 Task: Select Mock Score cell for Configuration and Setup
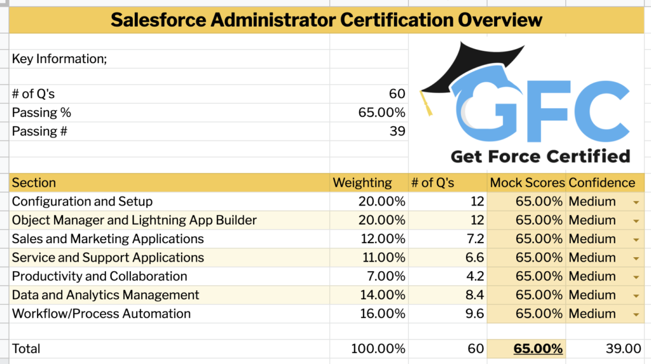coord(526,202)
